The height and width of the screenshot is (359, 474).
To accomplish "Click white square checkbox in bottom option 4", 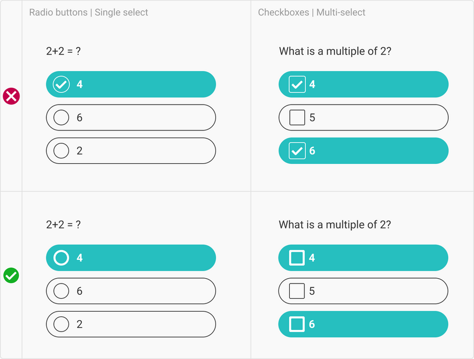I will click(297, 258).
